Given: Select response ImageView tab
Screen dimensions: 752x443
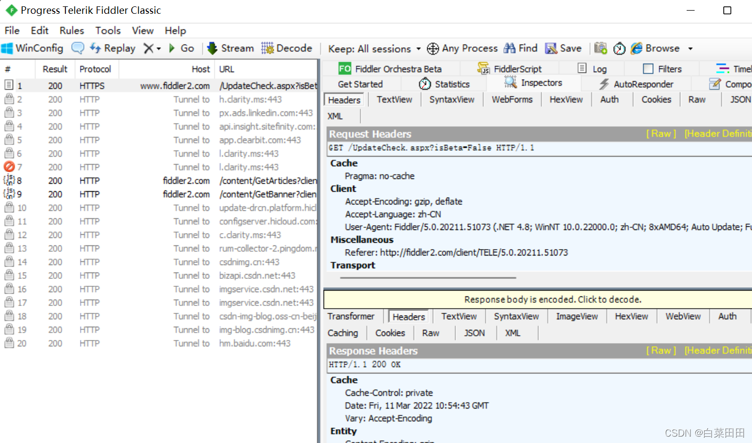Looking at the screenshot, I should tap(577, 316).
